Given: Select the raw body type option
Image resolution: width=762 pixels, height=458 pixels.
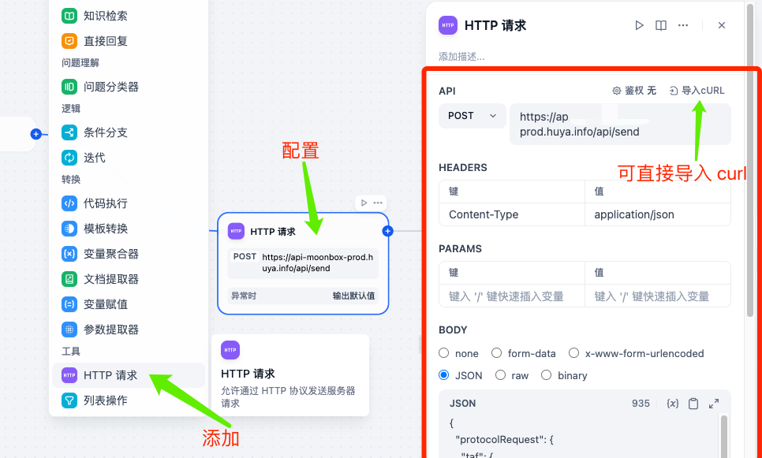Looking at the screenshot, I should coord(501,375).
